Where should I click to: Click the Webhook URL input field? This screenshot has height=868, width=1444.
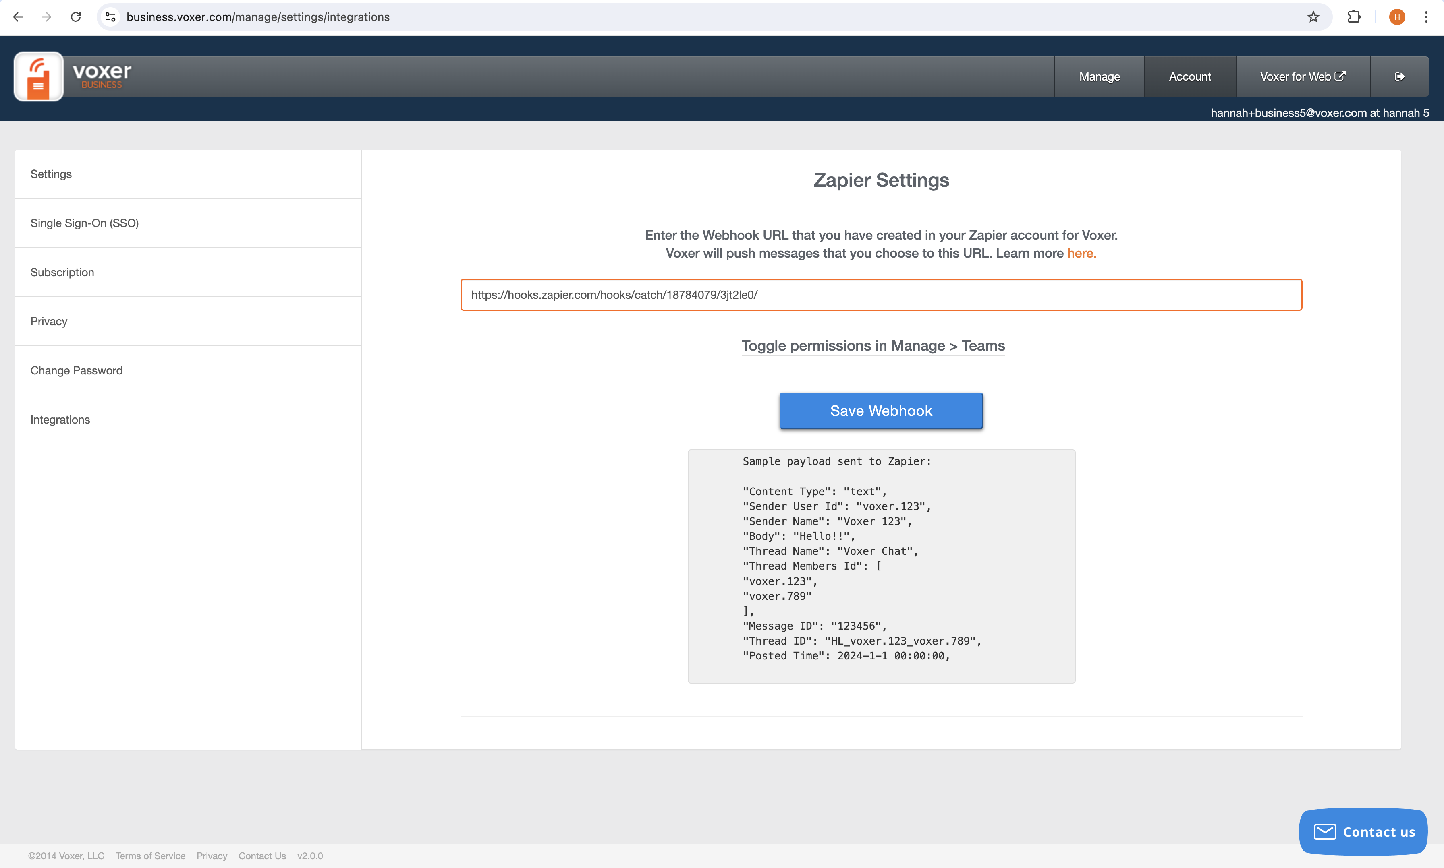[x=881, y=295]
